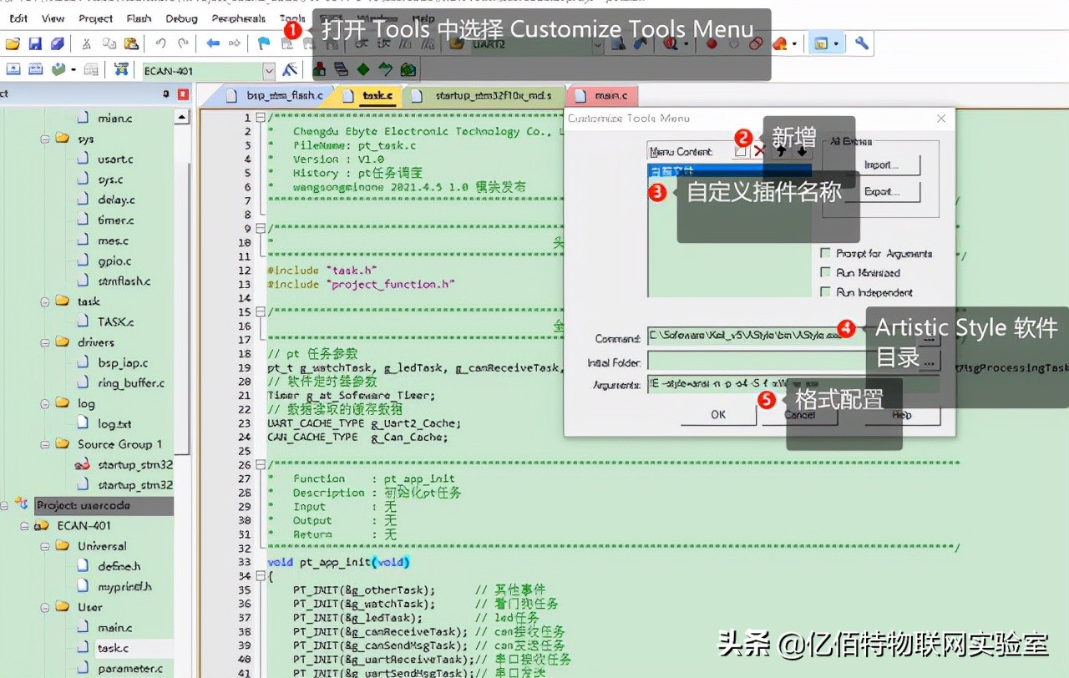1069x678 pixels.
Task: Check the Run Minimized checkbox
Action: pos(826,273)
